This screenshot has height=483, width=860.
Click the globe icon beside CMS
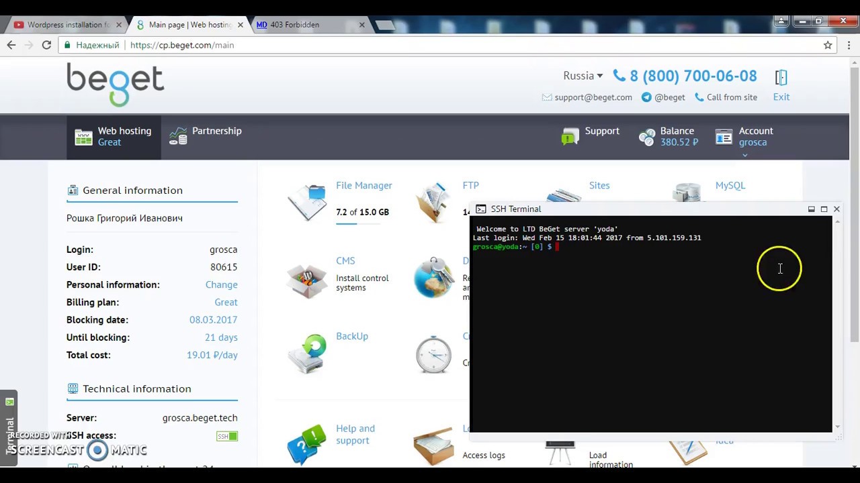[x=434, y=277]
